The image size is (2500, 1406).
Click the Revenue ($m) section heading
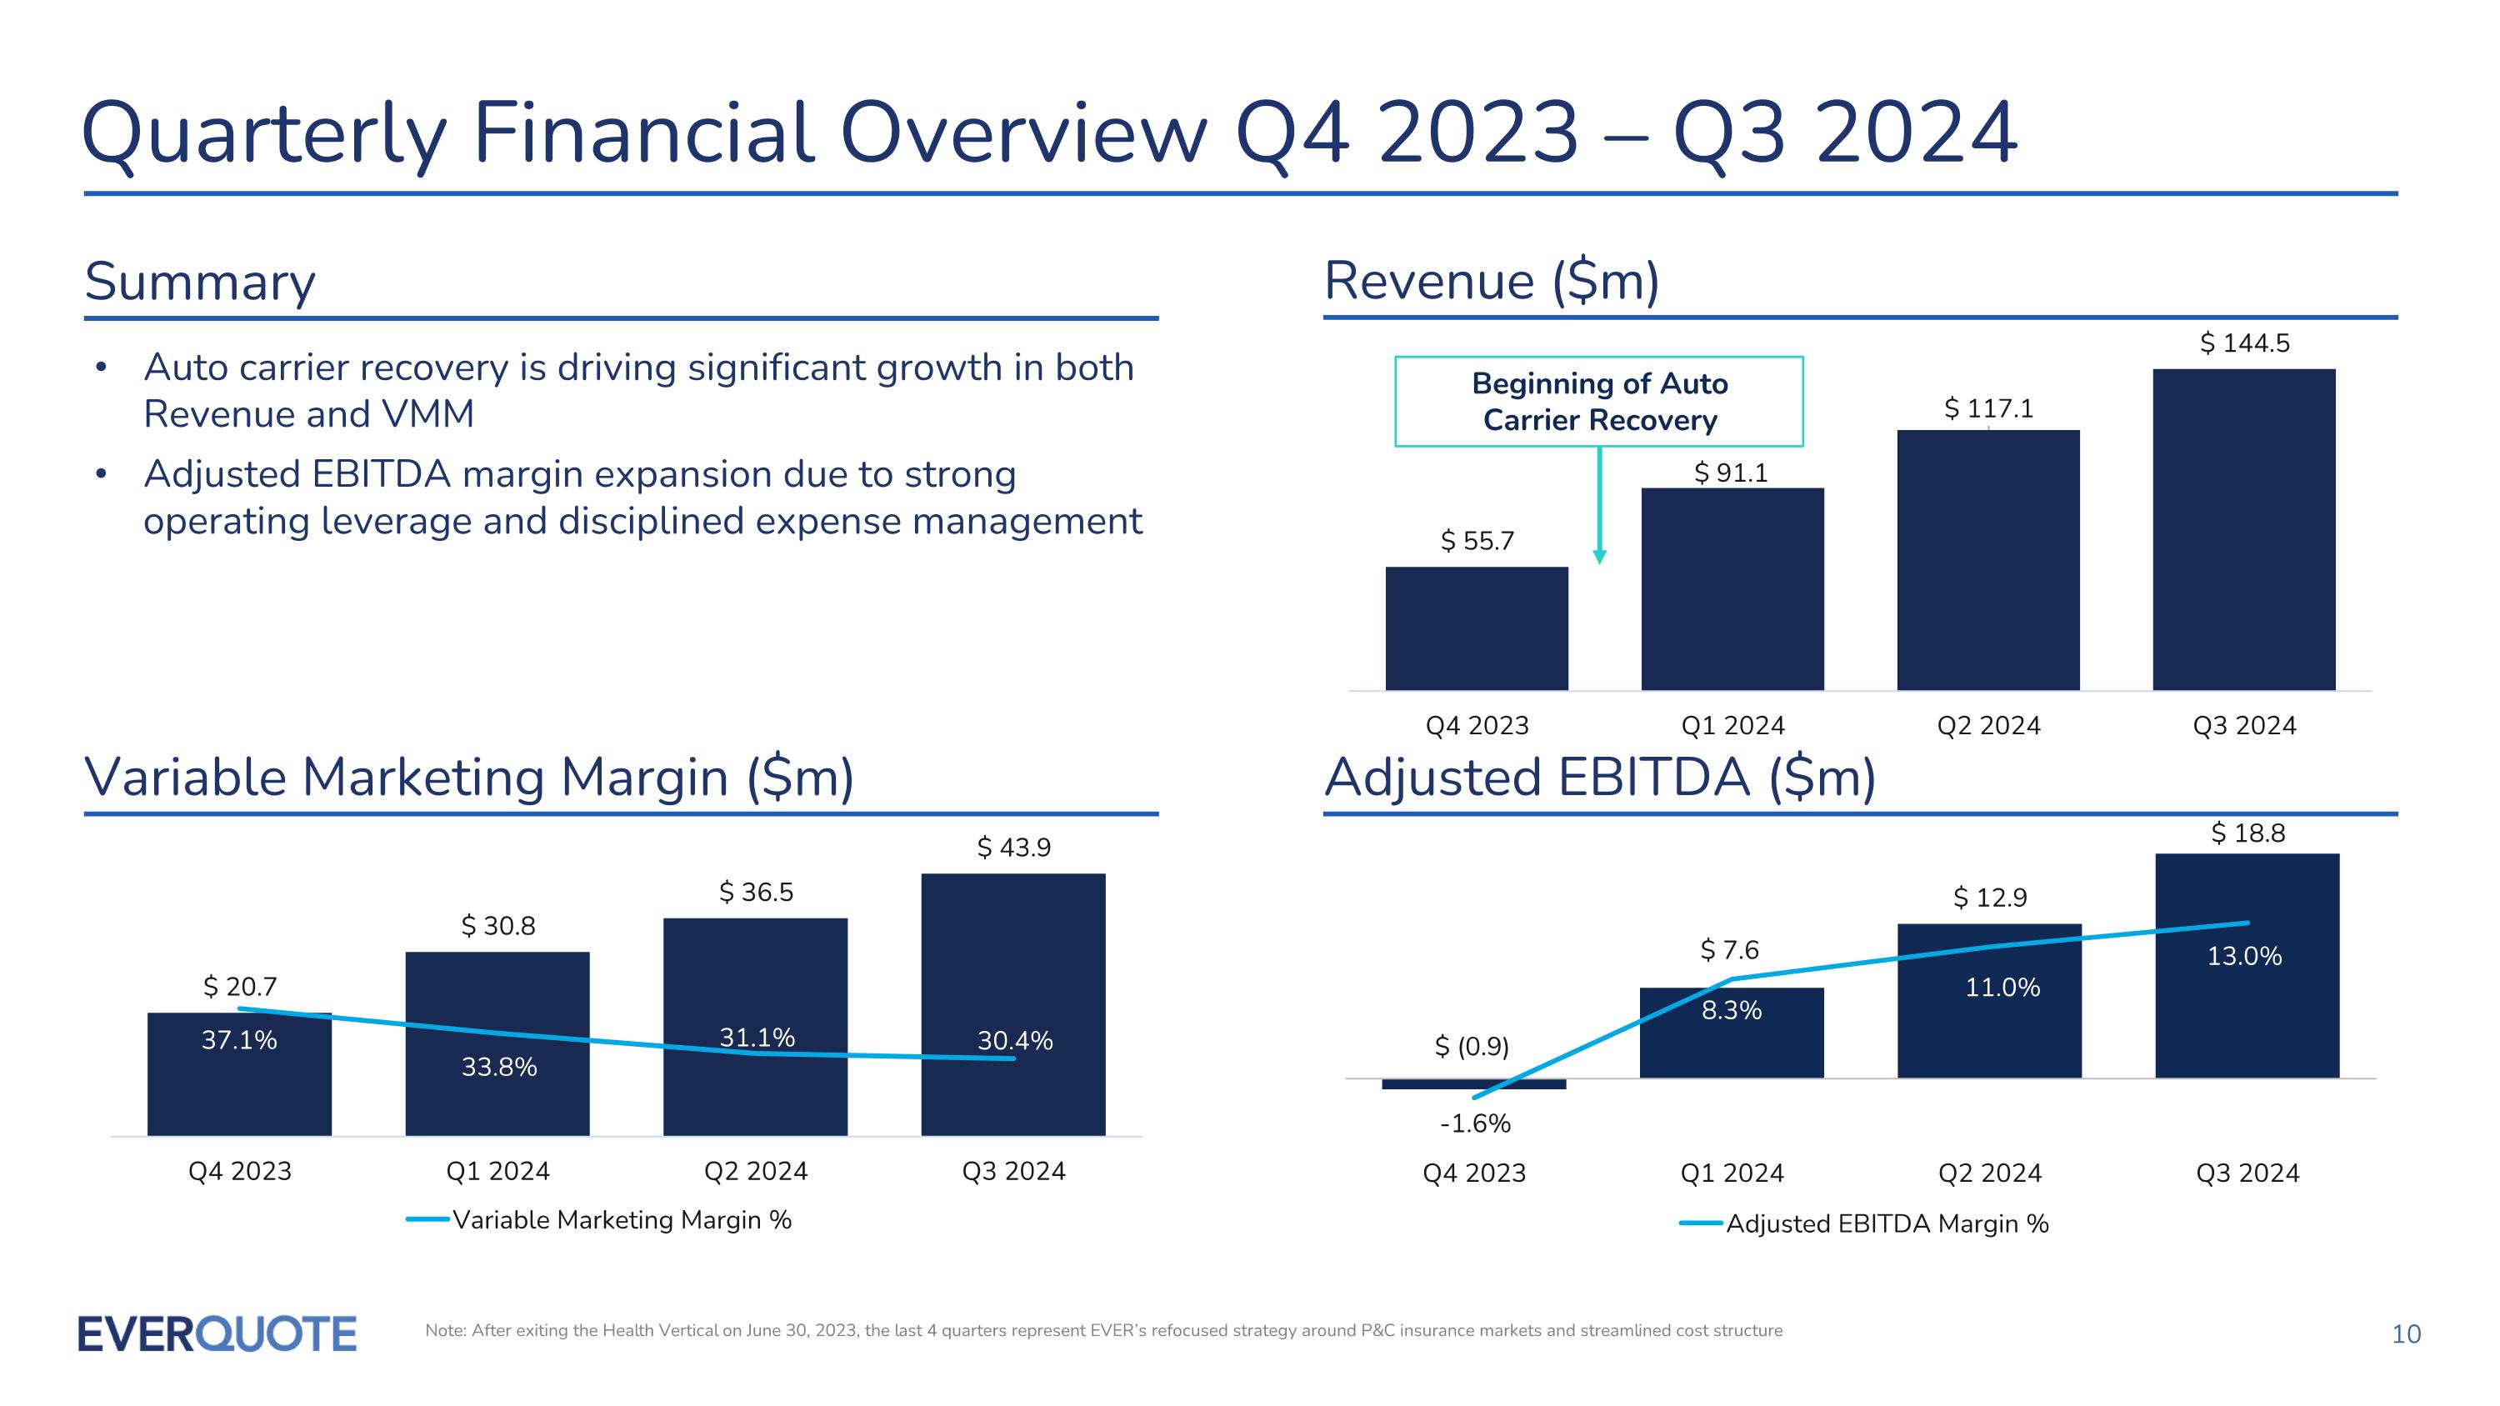click(1491, 282)
